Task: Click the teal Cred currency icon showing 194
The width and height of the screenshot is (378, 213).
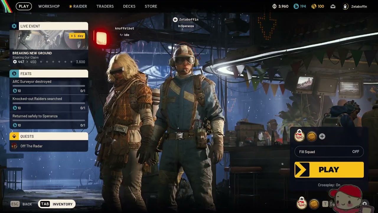Action: pos(296,6)
